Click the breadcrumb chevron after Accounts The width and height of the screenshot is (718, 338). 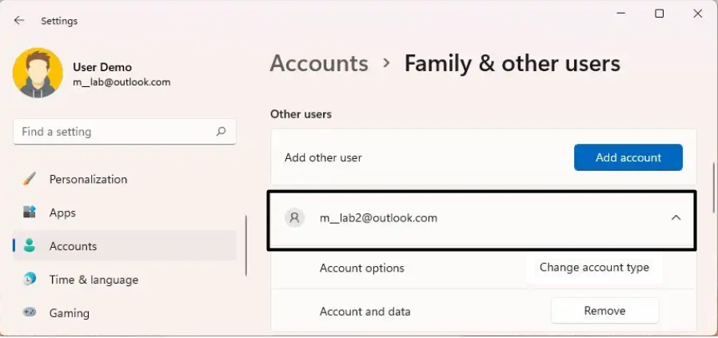(x=387, y=63)
